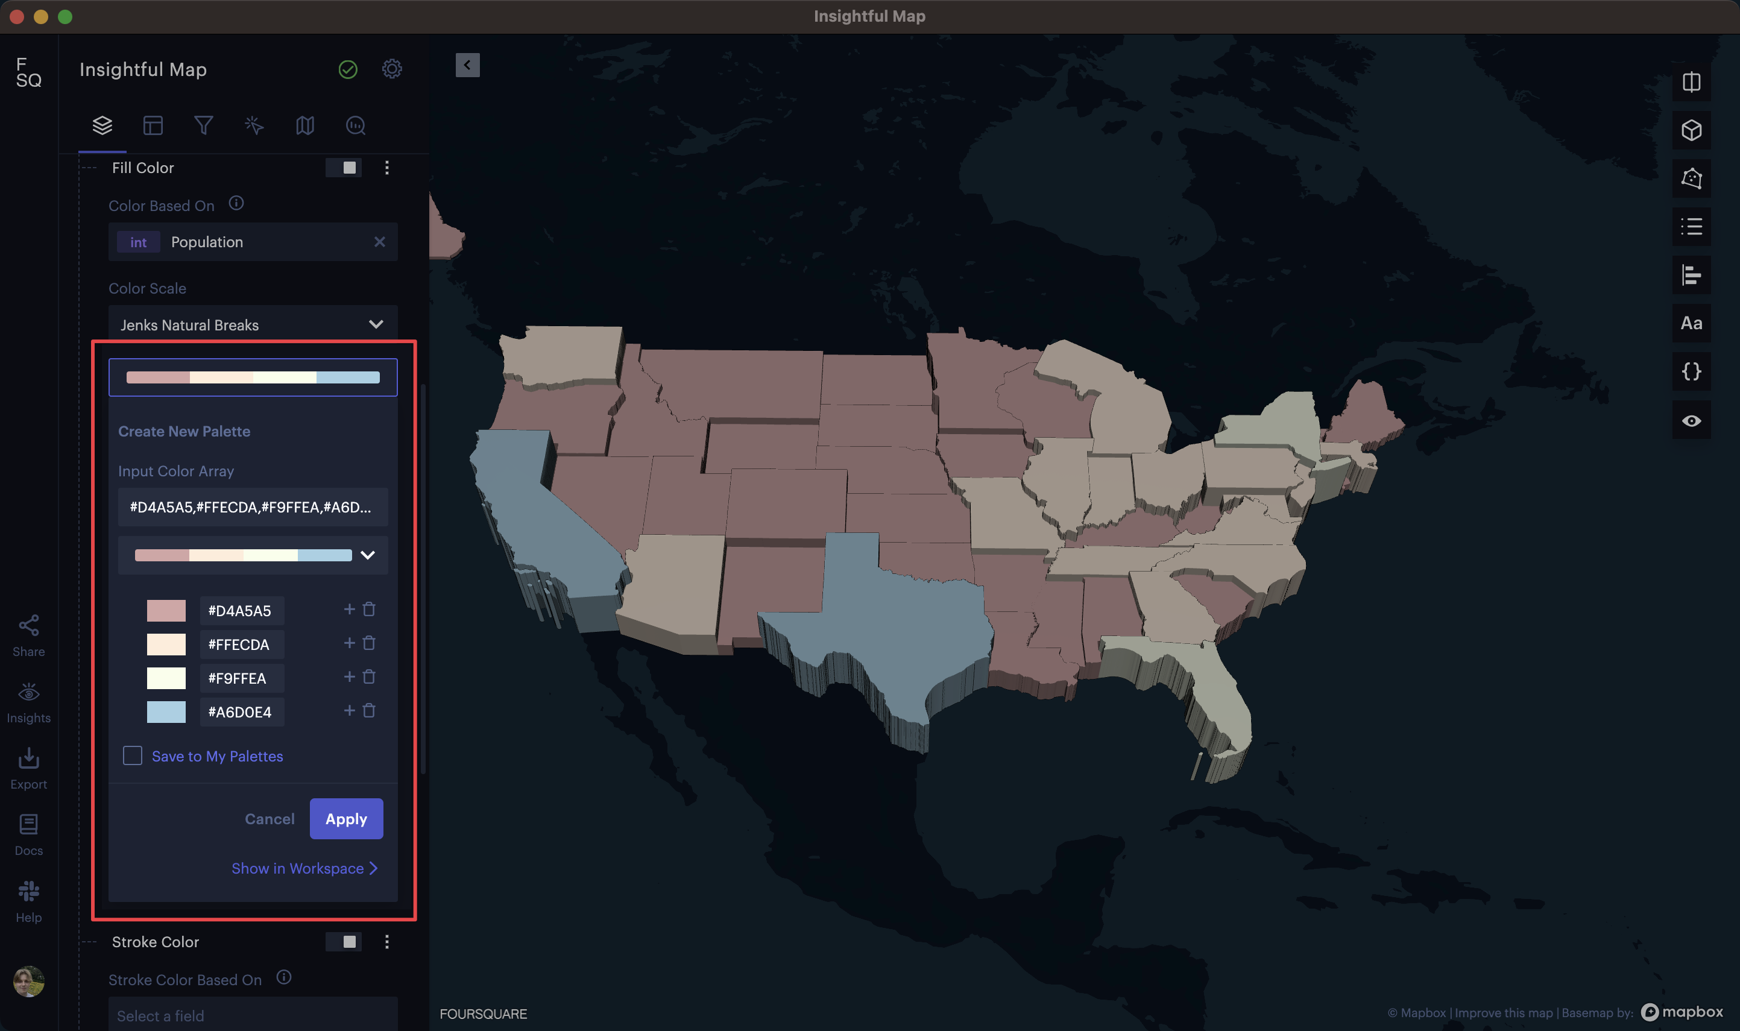The height and width of the screenshot is (1031, 1740).
Task: Click the 3D map cube icon
Action: point(1691,131)
